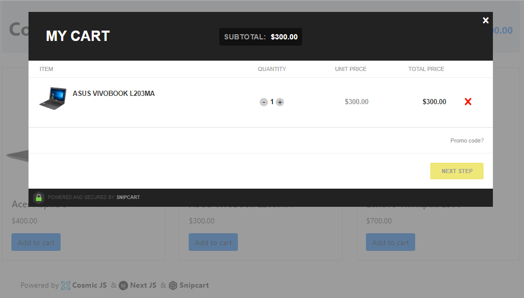Click the Next JS logo icon
Viewport: 524px width, 298px height.
click(x=123, y=286)
